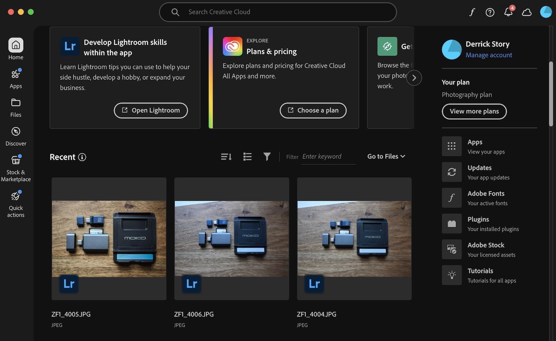This screenshot has width=556, height=341.
Task: Open the Discover sidebar section
Action: tap(16, 136)
